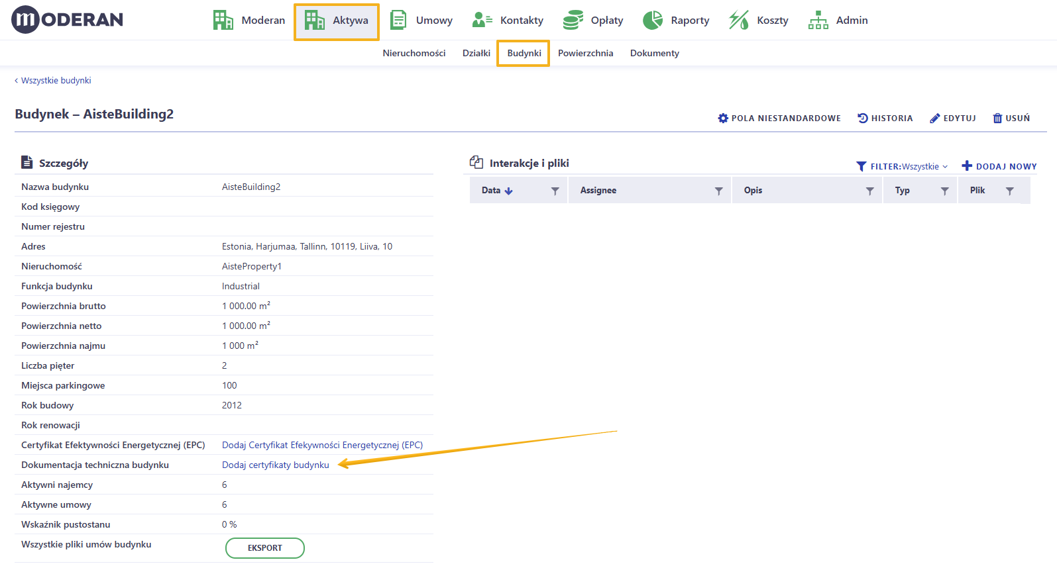Open the Aktywa building icon
Viewport: 1057px width, 566px height.
(x=314, y=20)
